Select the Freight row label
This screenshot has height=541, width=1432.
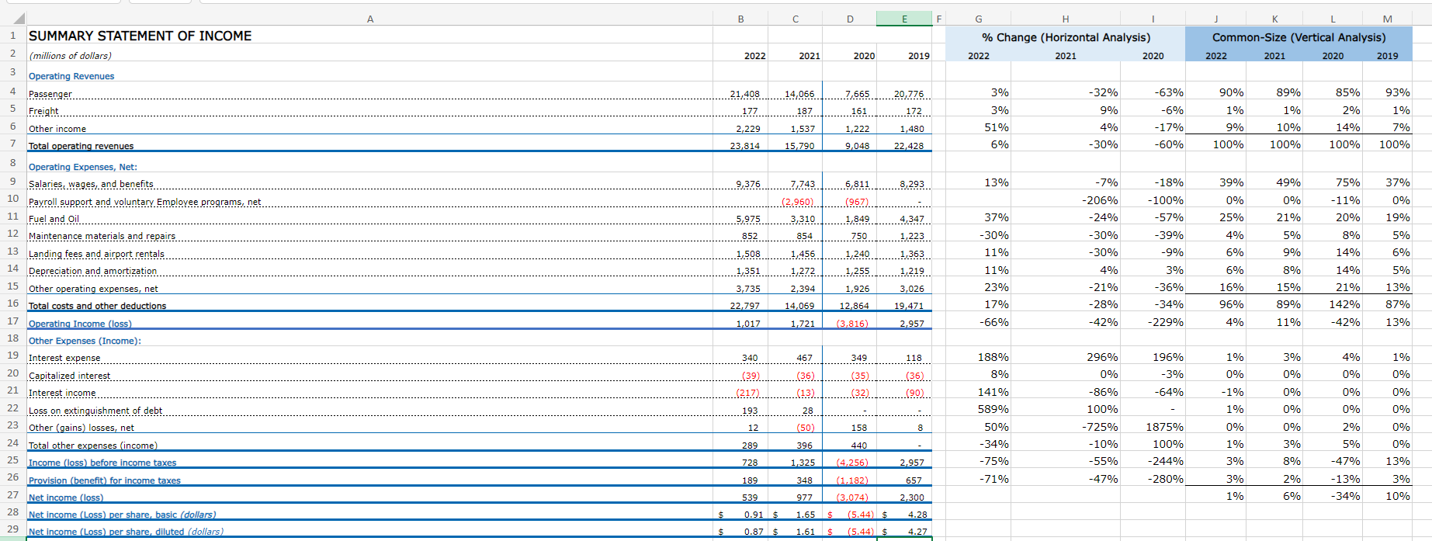coord(43,111)
